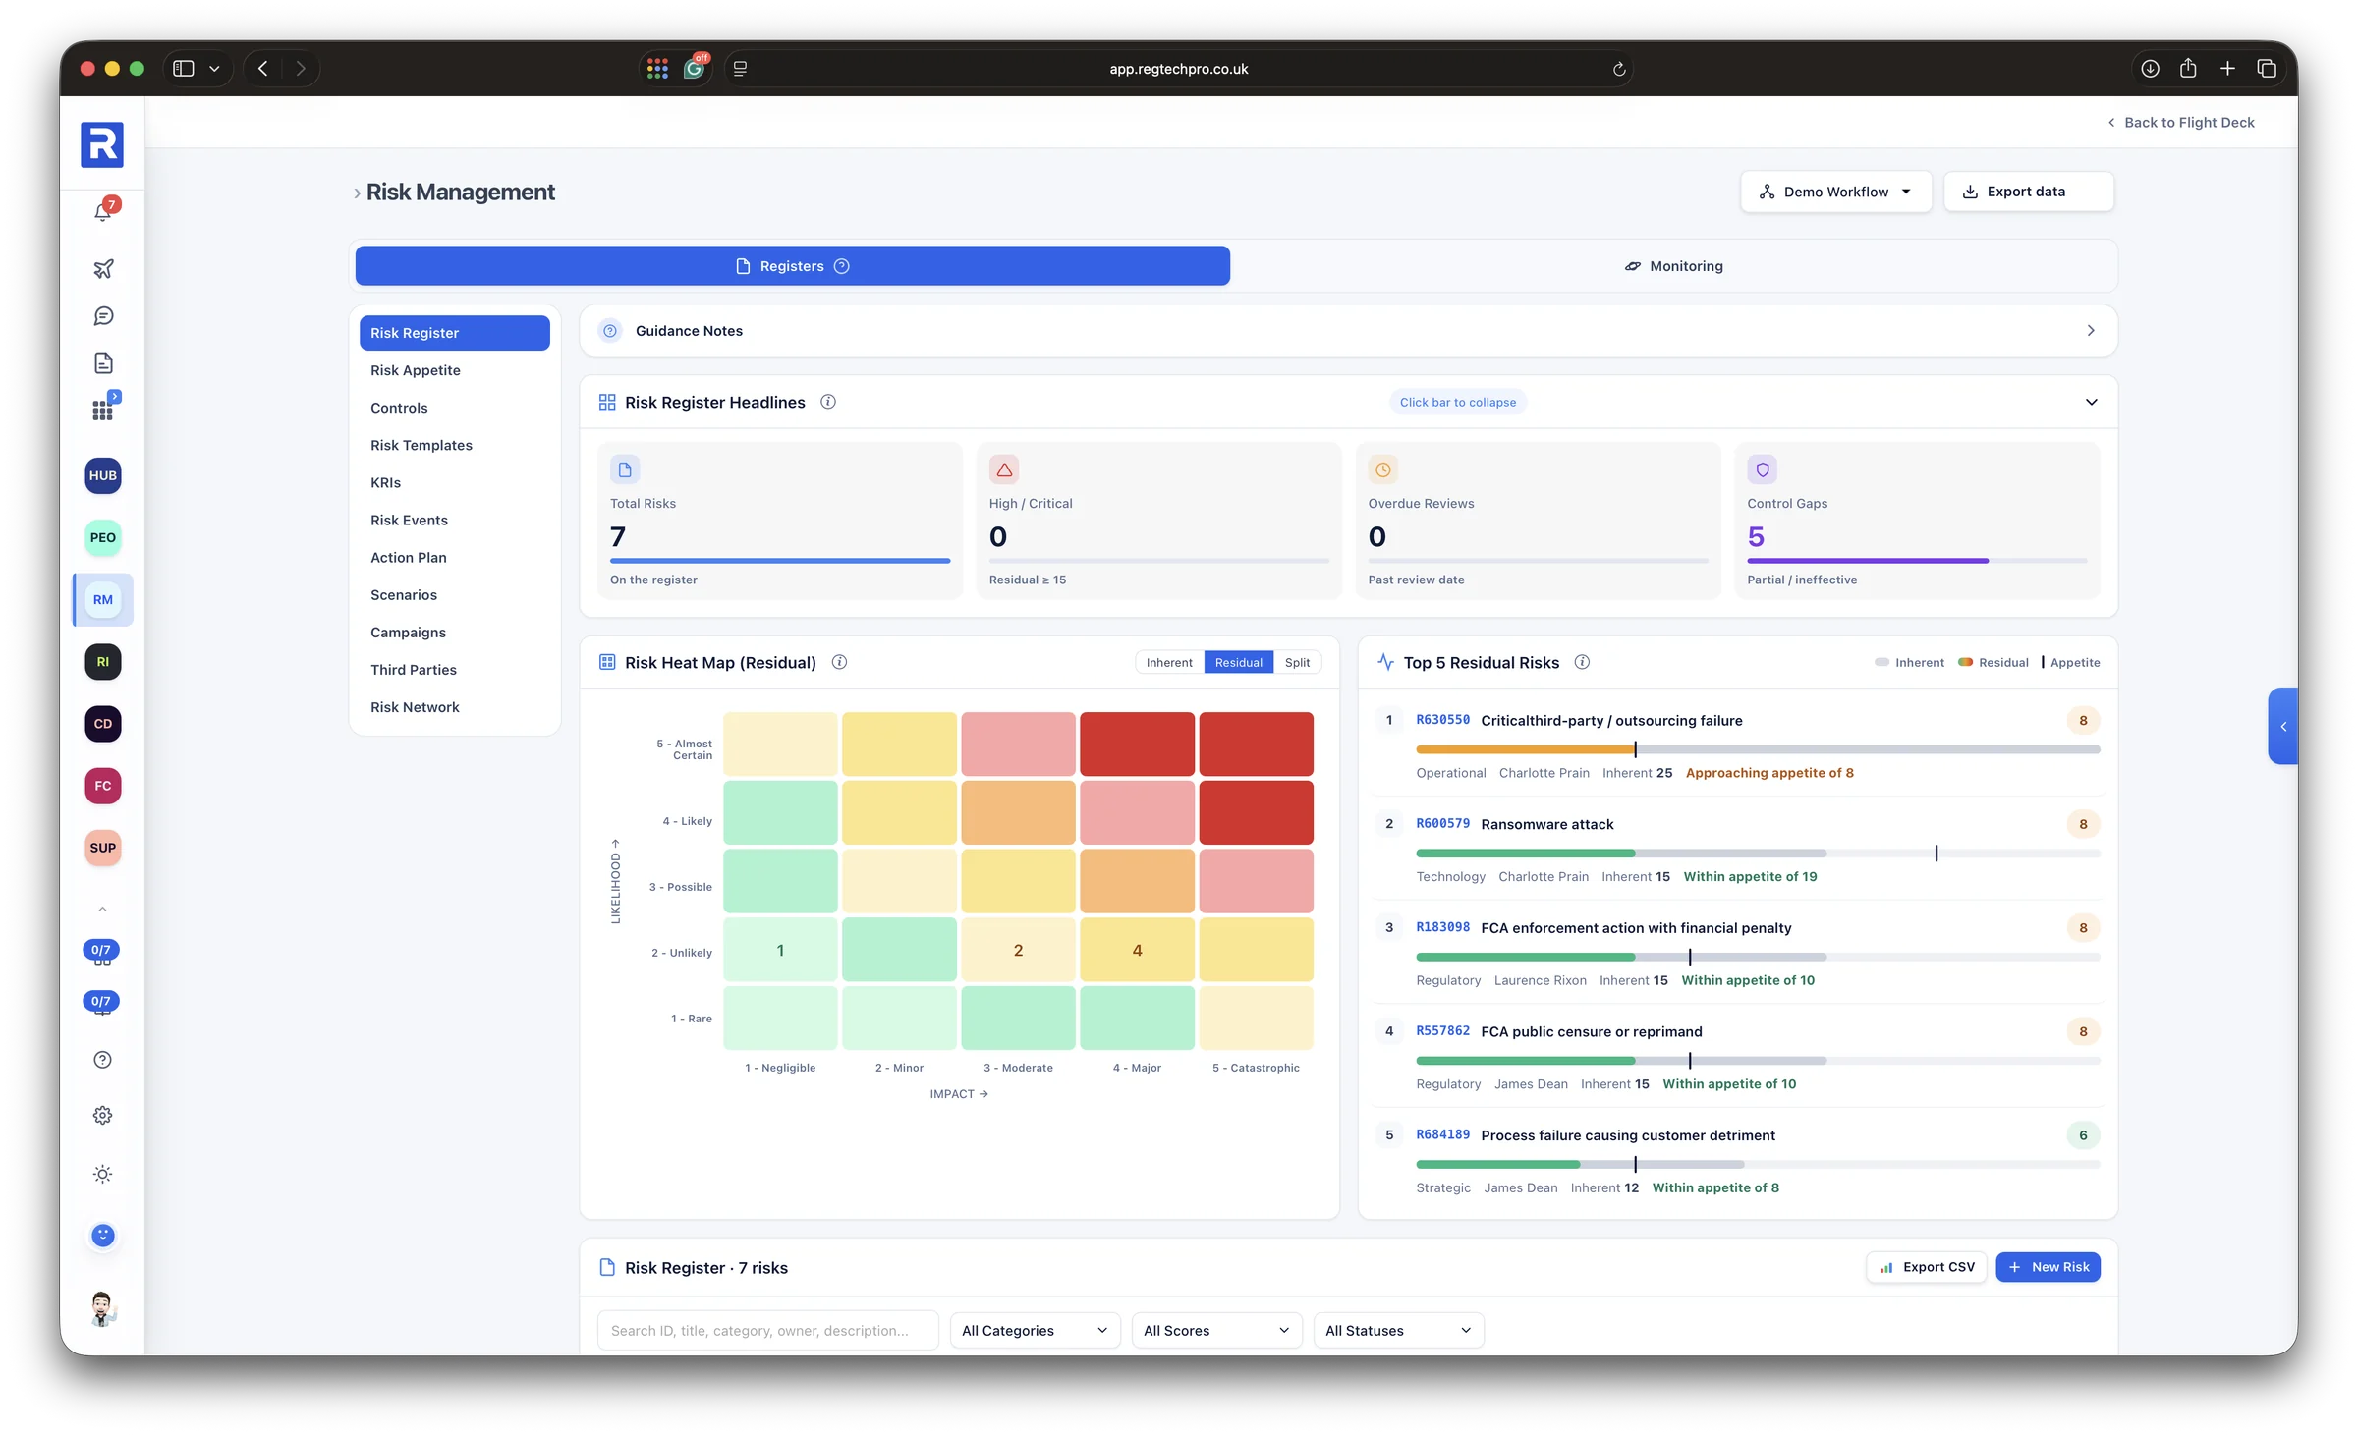This screenshot has height=1435, width=2358.
Task: Open the apps grid sidebar icon
Action: click(x=103, y=410)
